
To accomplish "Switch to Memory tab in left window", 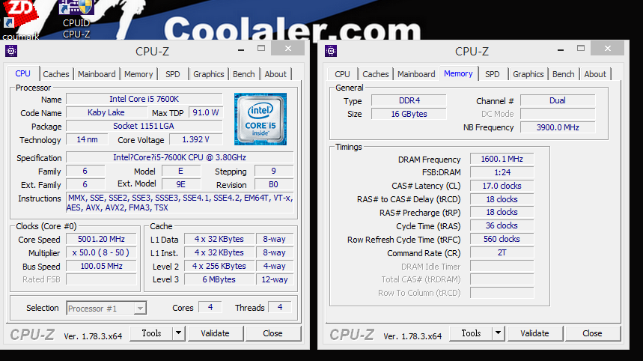I will click(138, 74).
